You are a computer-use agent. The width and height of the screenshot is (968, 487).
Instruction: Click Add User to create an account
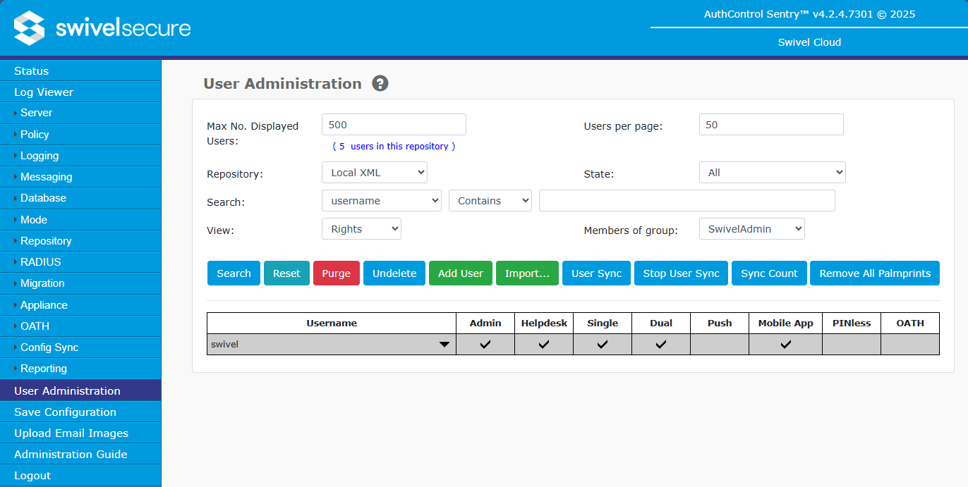click(460, 273)
